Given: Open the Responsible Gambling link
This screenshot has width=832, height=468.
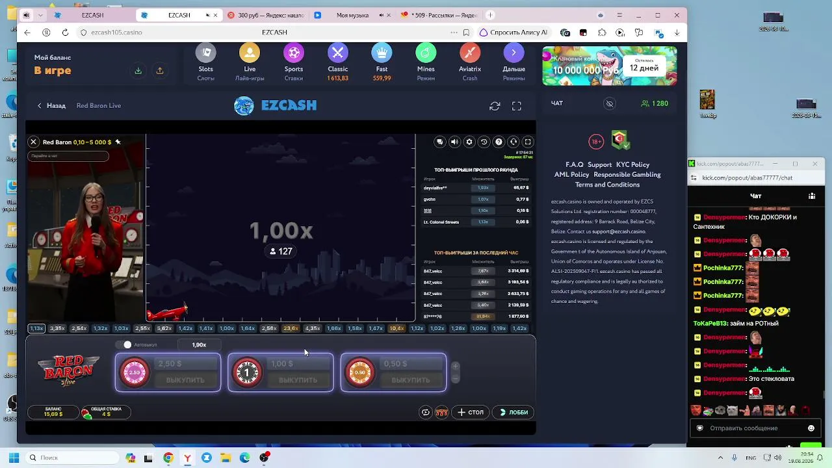Looking at the screenshot, I should 627,175.
